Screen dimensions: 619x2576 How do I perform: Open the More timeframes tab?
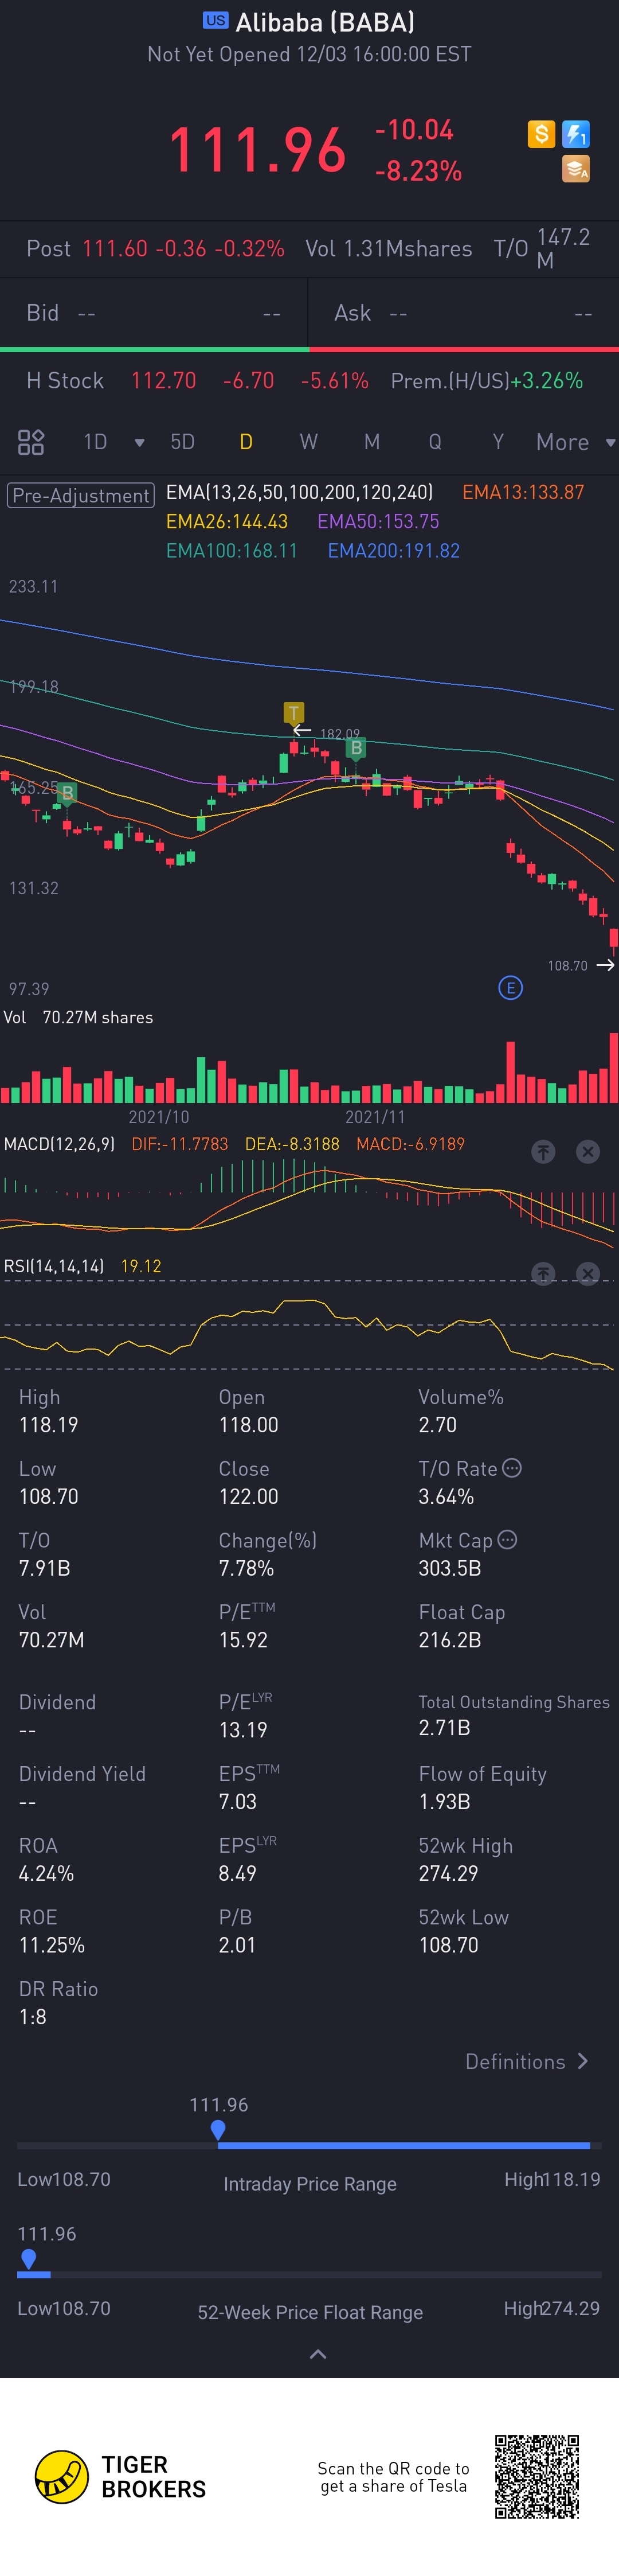coord(562,442)
